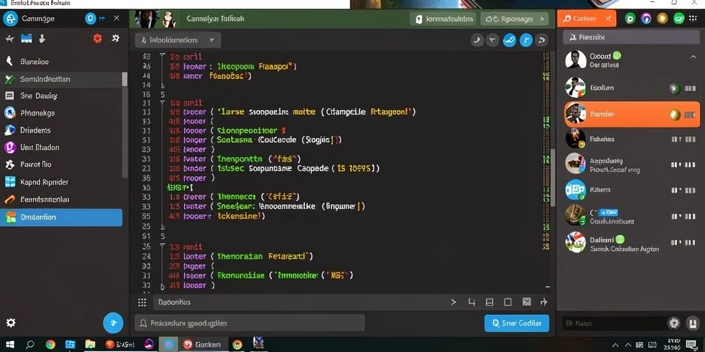The height and width of the screenshot is (352, 705).
Task: Open the Panolan contact row
Action: click(x=632, y=115)
